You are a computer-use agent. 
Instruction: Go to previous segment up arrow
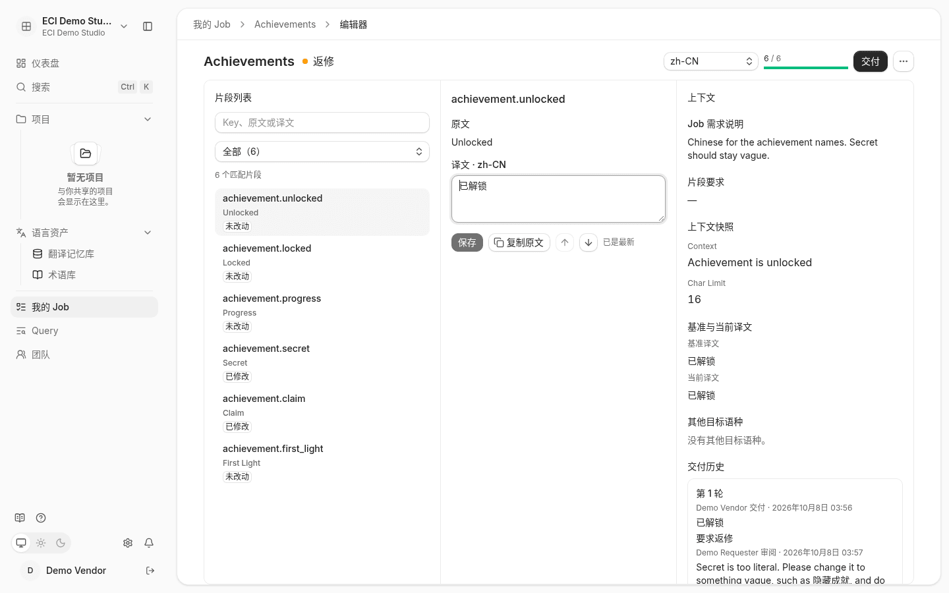565,242
